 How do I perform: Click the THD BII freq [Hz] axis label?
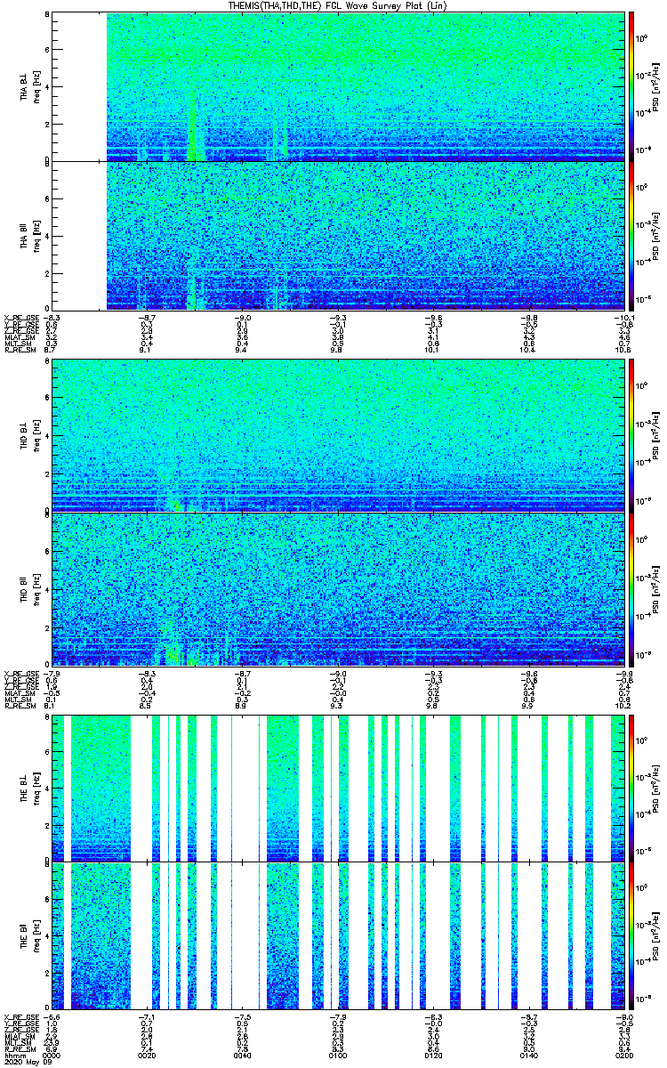click(x=29, y=588)
